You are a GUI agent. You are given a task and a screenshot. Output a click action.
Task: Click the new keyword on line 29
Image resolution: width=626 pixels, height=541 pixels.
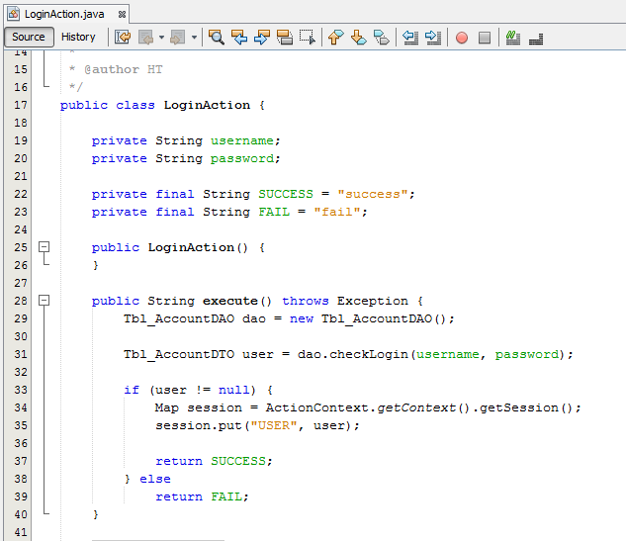pos(302,318)
